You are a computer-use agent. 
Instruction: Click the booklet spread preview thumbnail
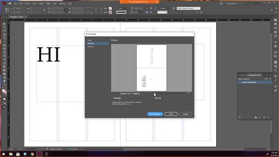click(151, 68)
